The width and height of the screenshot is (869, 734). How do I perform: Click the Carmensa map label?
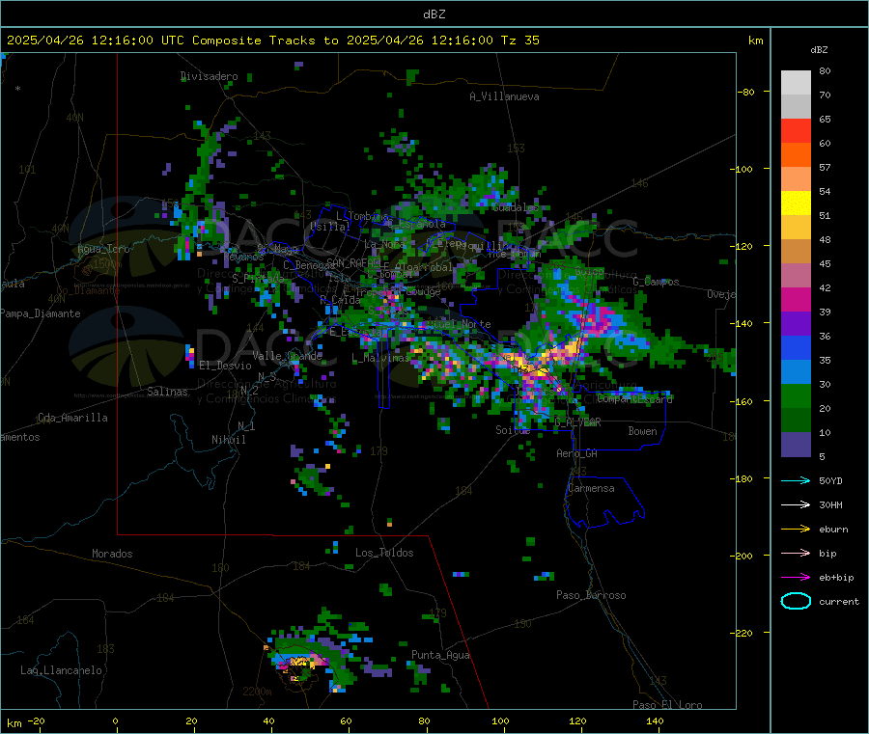[x=591, y=489]
